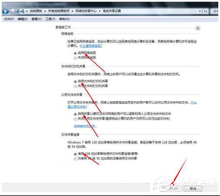
Task: Select 关闭文件和打印机共享 radio button
Action: click(75, 86)
